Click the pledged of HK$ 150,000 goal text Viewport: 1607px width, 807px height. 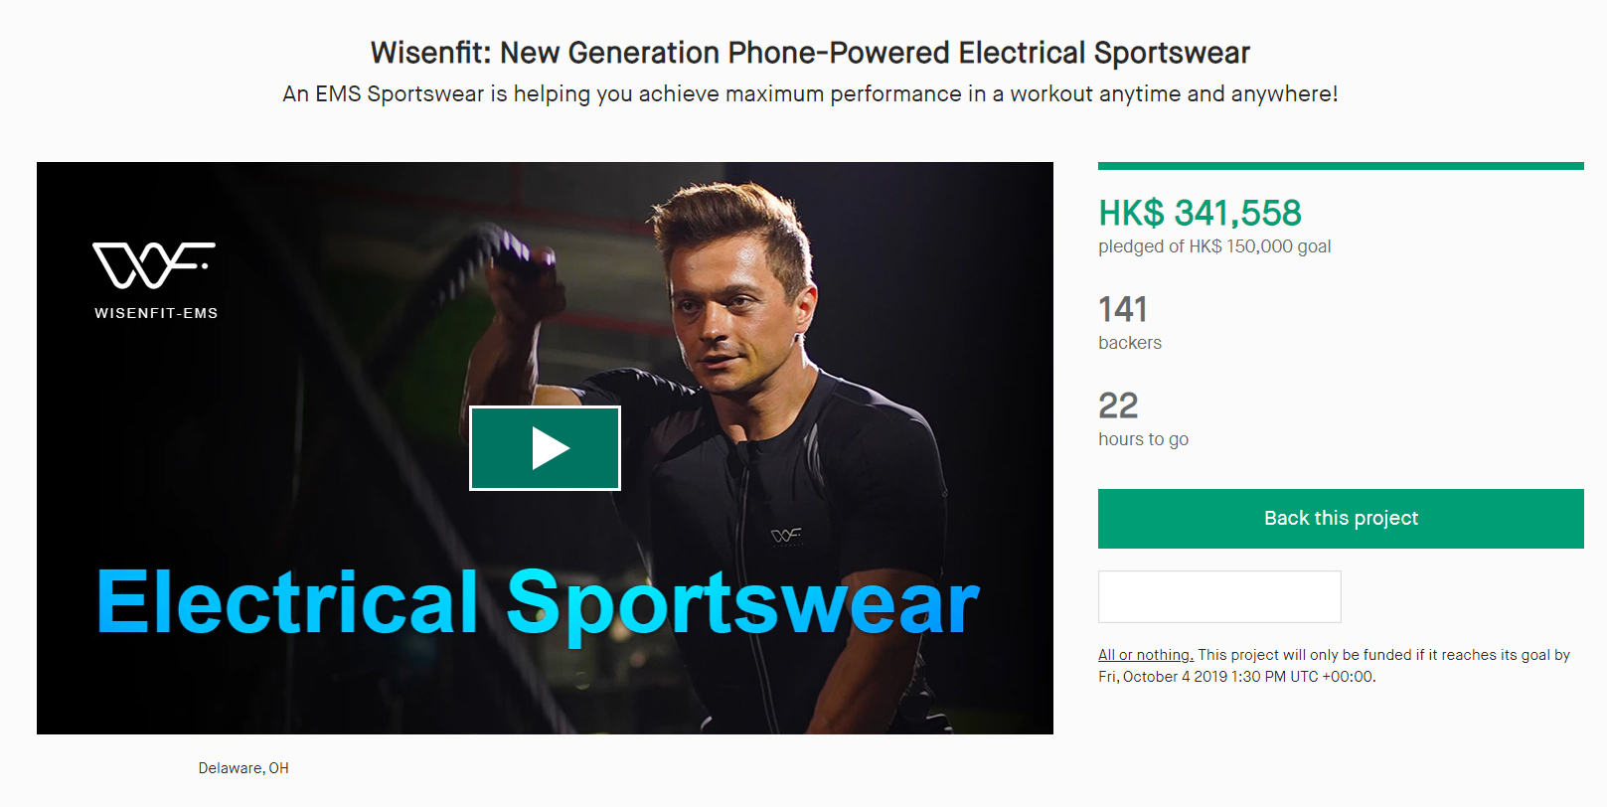(1214, 246)
